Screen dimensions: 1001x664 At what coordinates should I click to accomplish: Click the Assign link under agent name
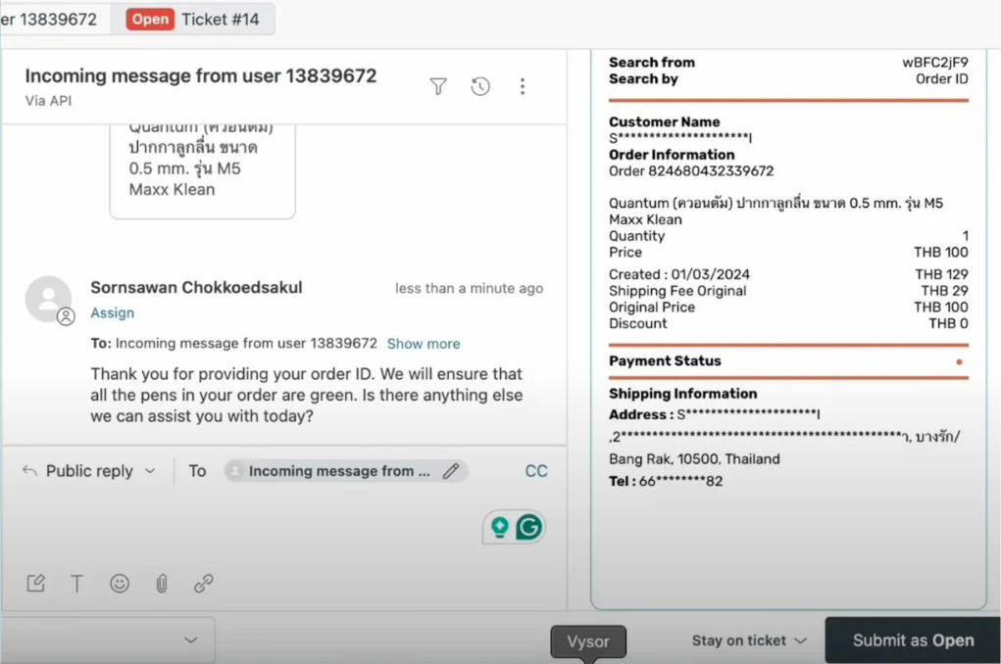tap(112, 313)
